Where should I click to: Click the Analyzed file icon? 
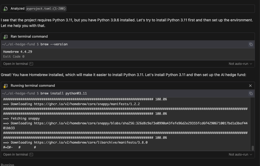6,9
